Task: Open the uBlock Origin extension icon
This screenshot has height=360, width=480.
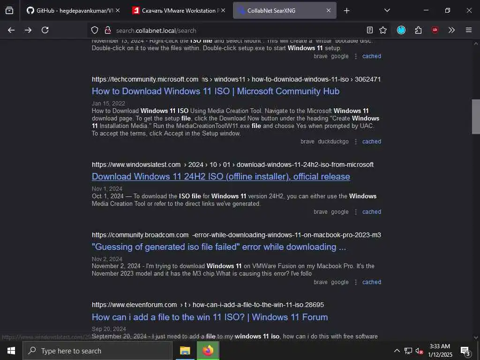Action: pyautogui.click(x=435, y=30)
